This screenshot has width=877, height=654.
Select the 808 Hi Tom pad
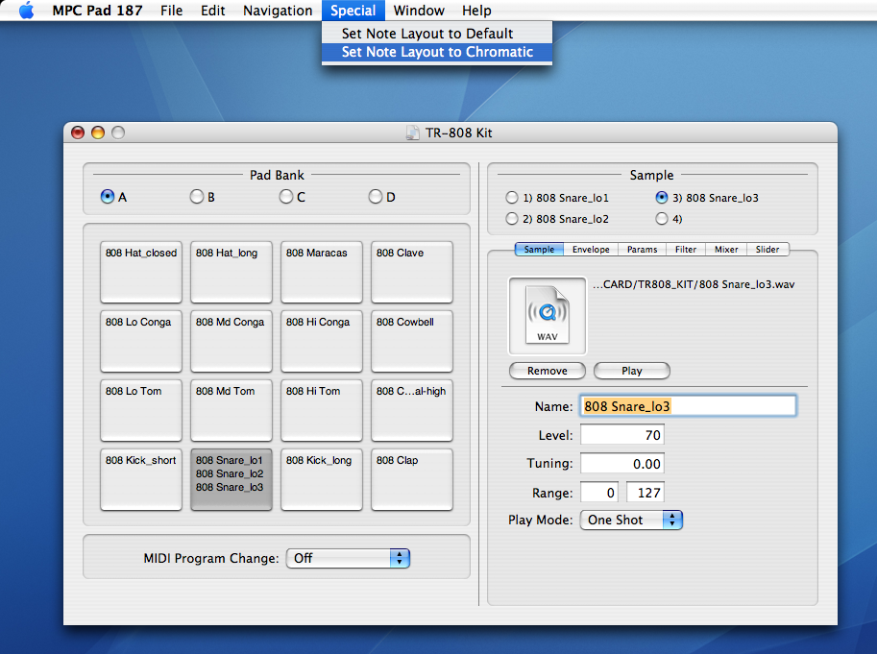coord(322,410)
